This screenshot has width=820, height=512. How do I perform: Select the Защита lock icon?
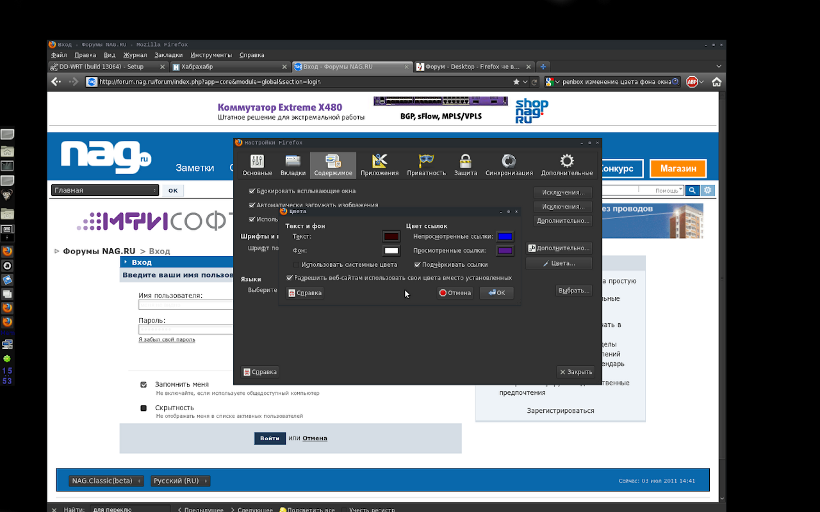[x=466, y=165]
